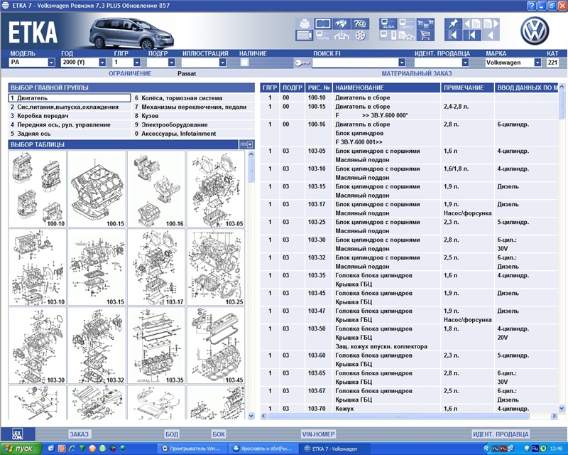Click the single-bar back arrow icon
The height and width of the screenshot is (455, 568).
click(472, 36)
